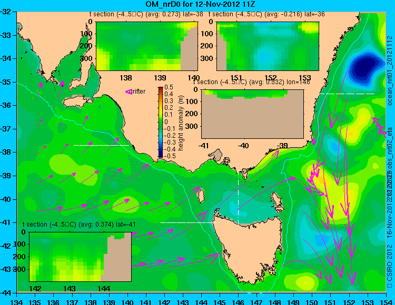Click latitude tick label -44
The width and height of the screenshot is (395, 305).
(x=5, y=293)
